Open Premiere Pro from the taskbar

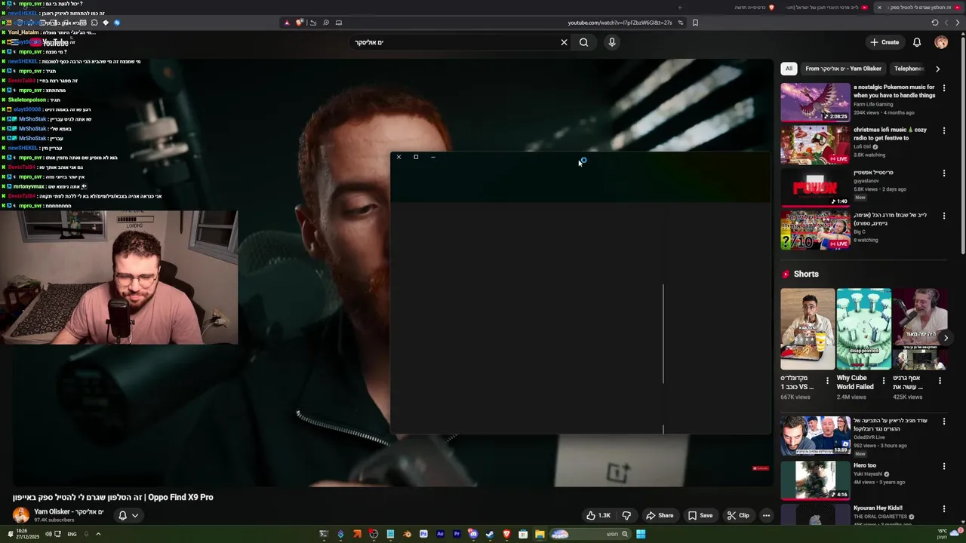[457, 534]
